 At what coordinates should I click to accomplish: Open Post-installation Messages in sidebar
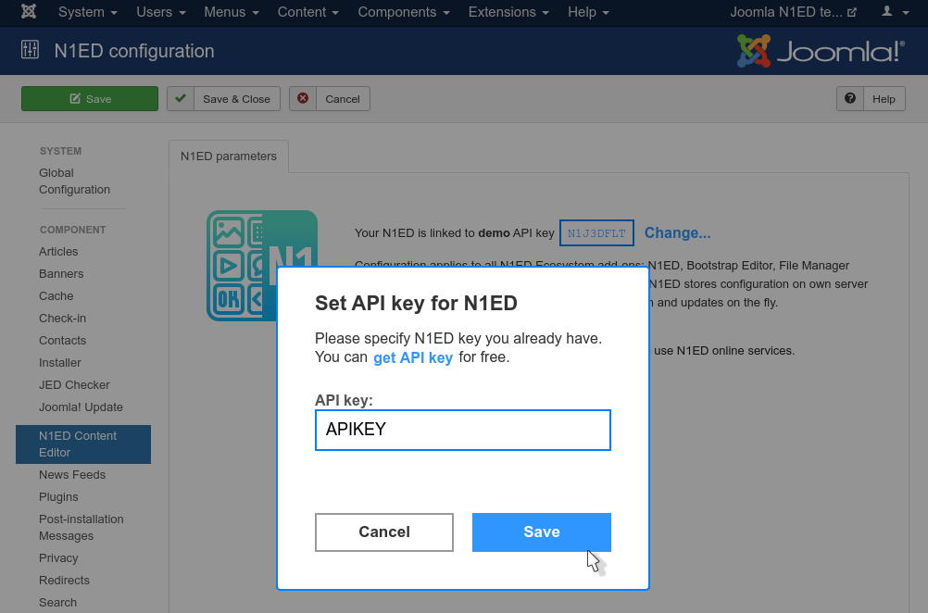82,527
